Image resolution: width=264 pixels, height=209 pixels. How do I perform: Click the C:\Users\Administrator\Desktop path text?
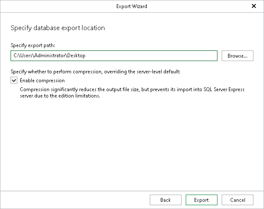pos(49,56)
